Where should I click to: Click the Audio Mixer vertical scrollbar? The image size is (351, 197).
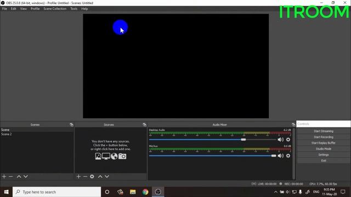(294, 154)
